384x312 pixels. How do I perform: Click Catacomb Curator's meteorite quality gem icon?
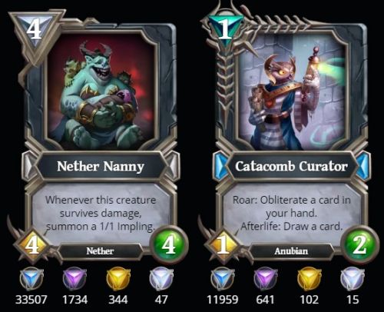point(222,279)
